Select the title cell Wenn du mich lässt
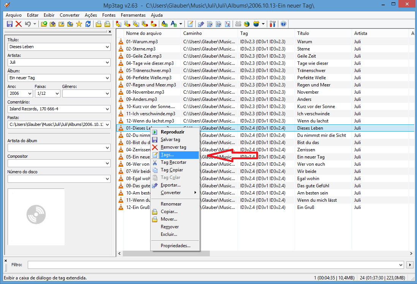Viewport: 417px width, 284px height. 317,200
